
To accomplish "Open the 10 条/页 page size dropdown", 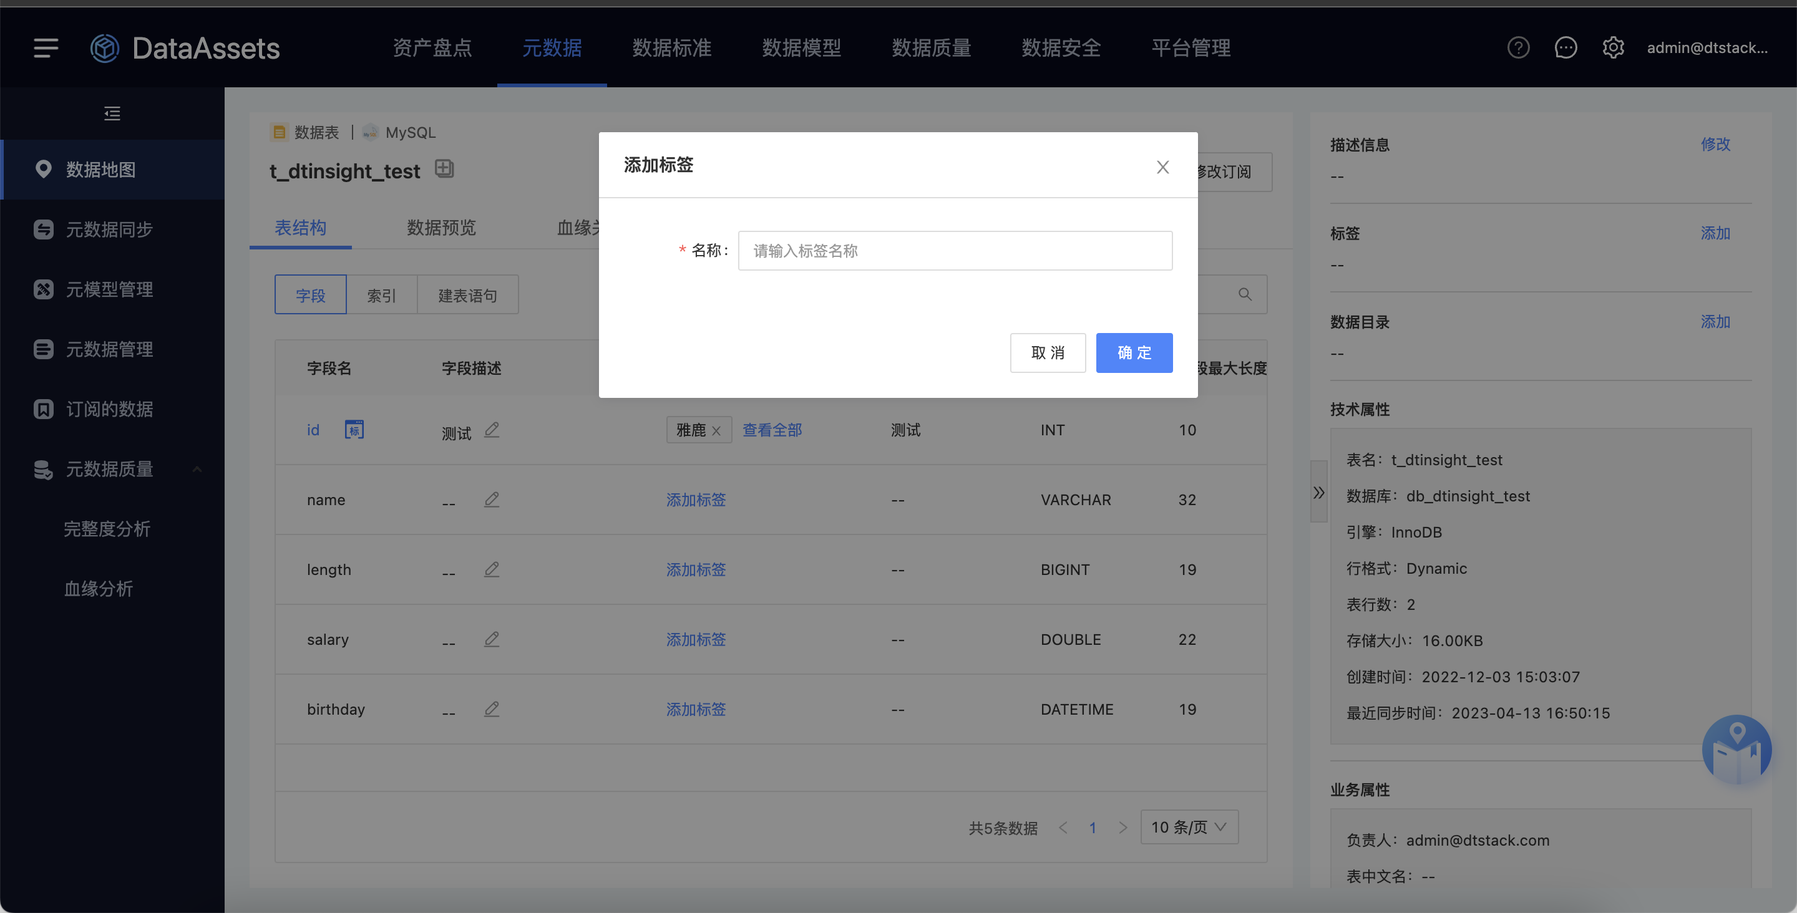I will pyautogui.click(x=1189, y=827).
